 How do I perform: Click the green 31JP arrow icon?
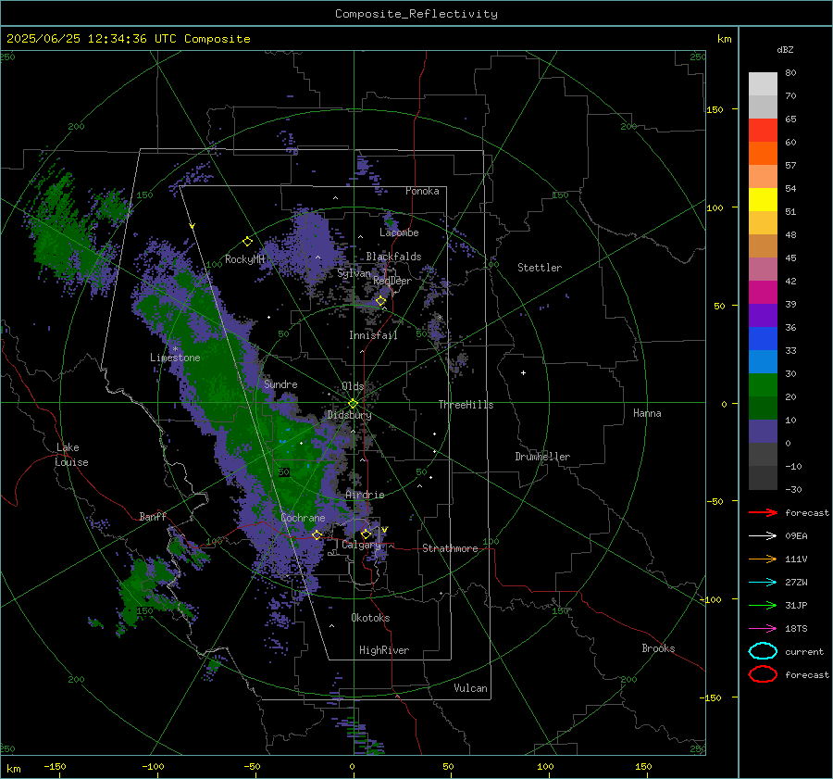(x=763, y=605)
